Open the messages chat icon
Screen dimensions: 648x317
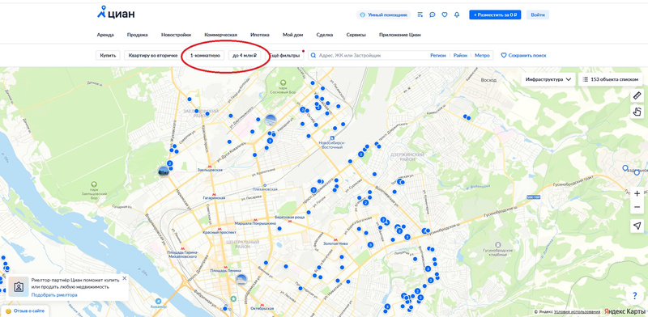point(433,15)
